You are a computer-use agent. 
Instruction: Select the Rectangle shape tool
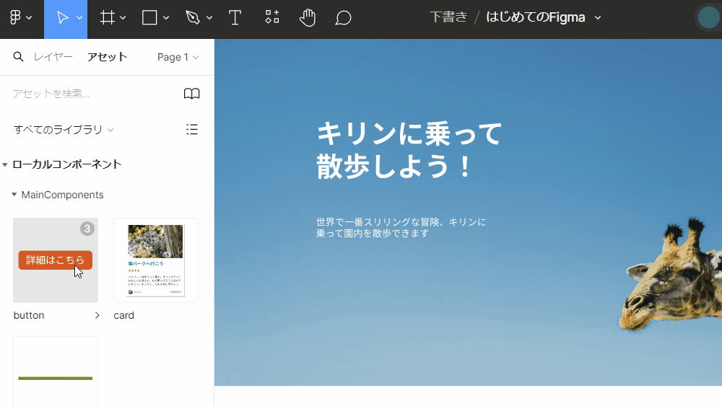point(149,18)
